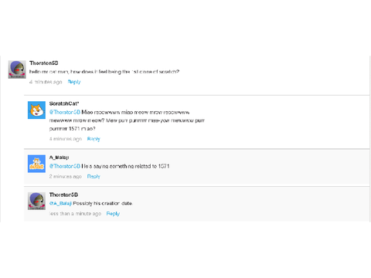Follow @ThorstonSB mention in ScratchCat's meow reply
This screenshot has width=371, height=278.
pos(65,112)
